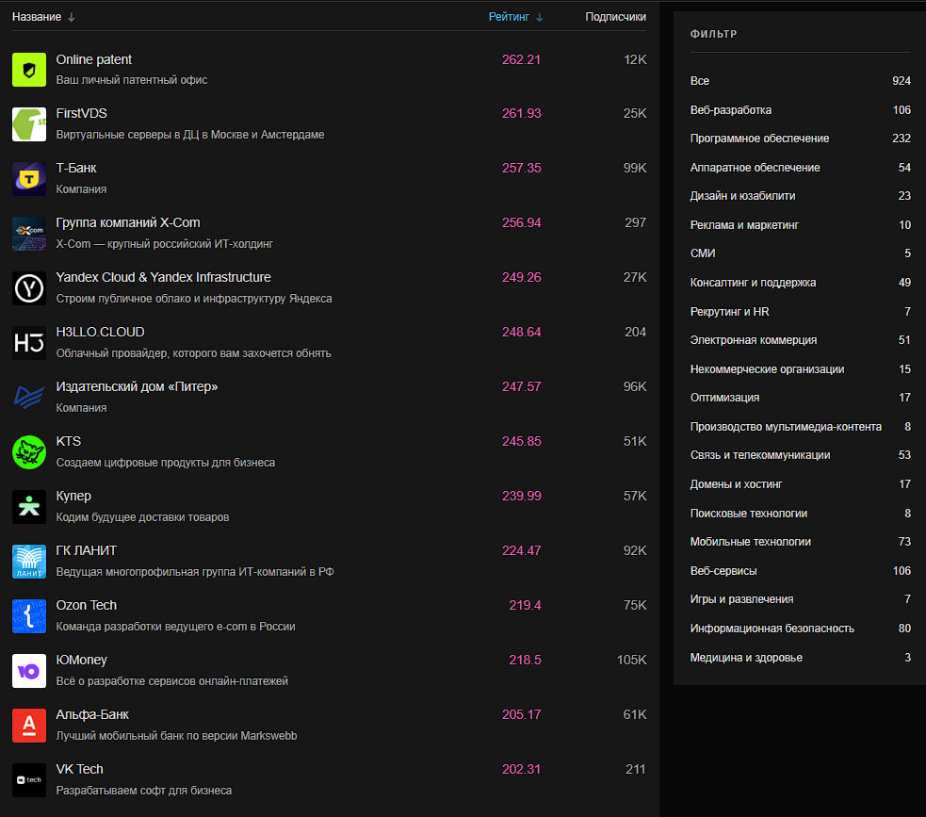Click the Т-Банк logo icon
The width and height of the screenshot is (926, 817).
point(29,179)
